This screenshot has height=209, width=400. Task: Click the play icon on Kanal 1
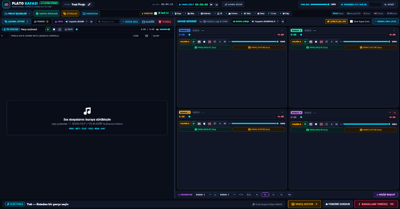[194, 41]
